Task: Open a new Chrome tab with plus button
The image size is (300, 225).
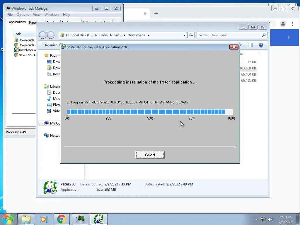Action: click(156, 13)
